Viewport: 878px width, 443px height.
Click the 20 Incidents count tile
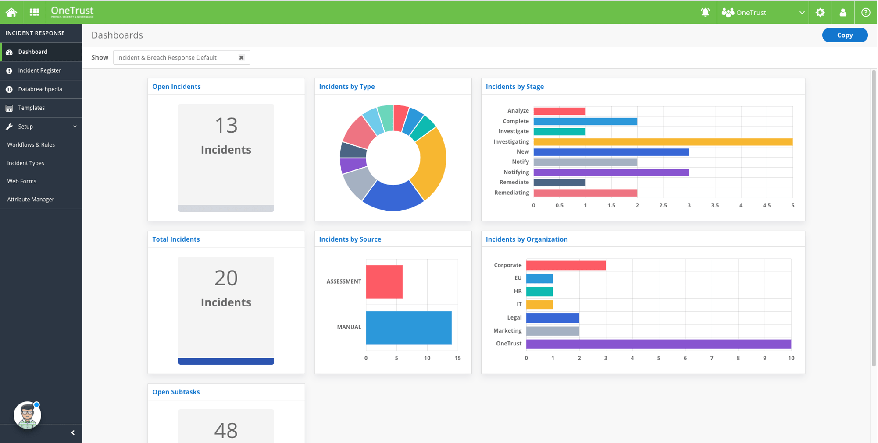[226, 310]
